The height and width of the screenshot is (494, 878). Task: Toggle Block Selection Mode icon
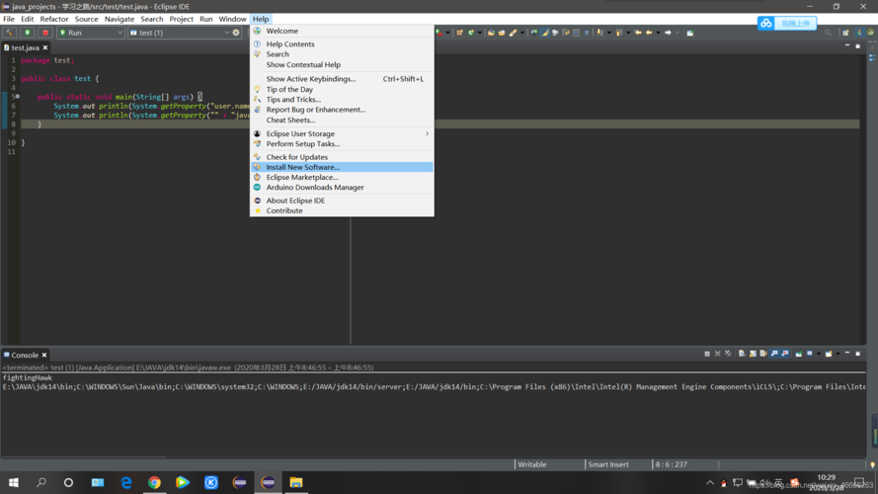point(576,33)
